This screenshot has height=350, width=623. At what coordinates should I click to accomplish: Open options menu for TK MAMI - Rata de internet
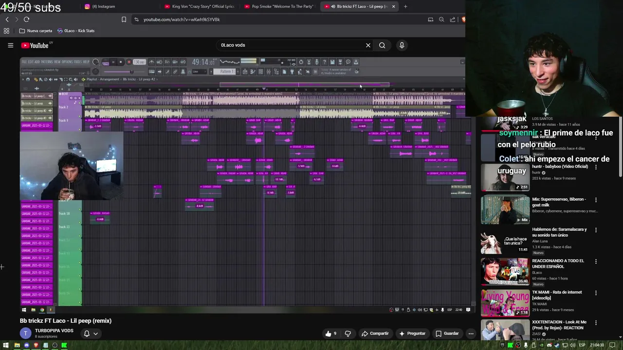(x=596, y=293)
